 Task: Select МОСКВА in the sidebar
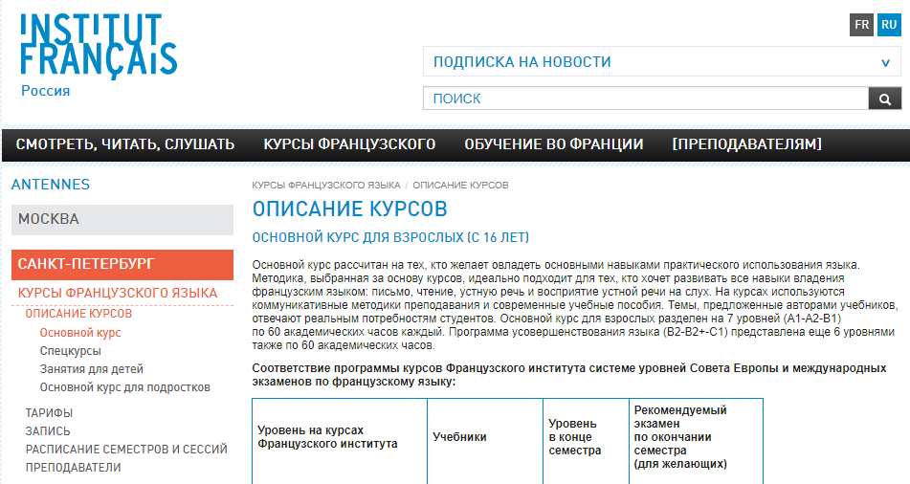click(122, 219)
